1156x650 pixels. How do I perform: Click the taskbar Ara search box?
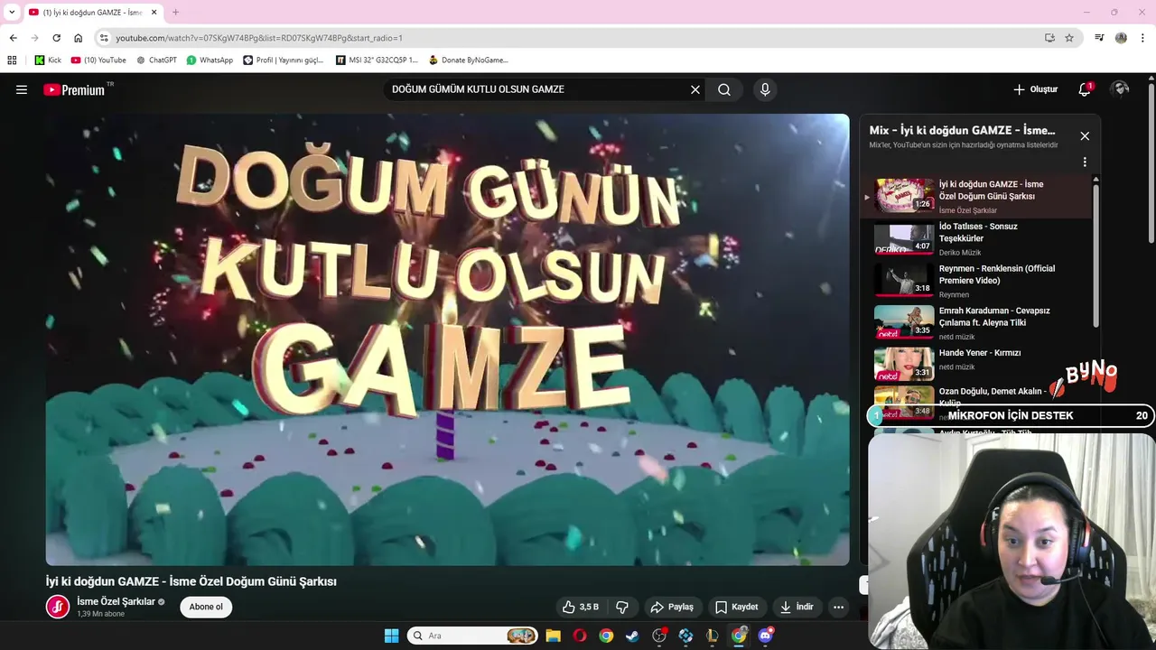pyautogui.click(x=472, y=636)
